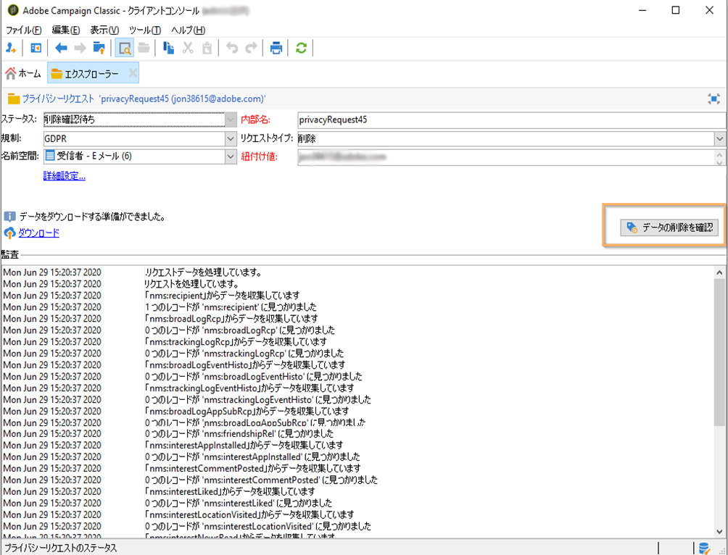Click the full-screen expand icon near title
728x555 pixels.
coord(713,99)
